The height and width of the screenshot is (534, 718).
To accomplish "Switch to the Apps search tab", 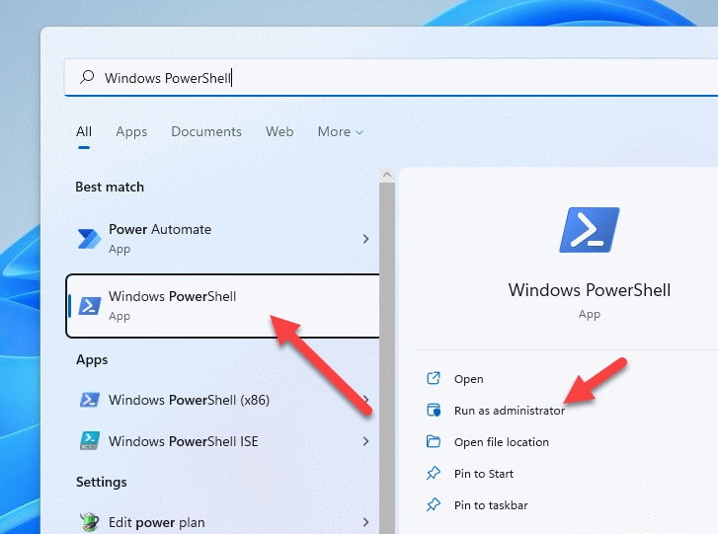I will coord(131,132).
